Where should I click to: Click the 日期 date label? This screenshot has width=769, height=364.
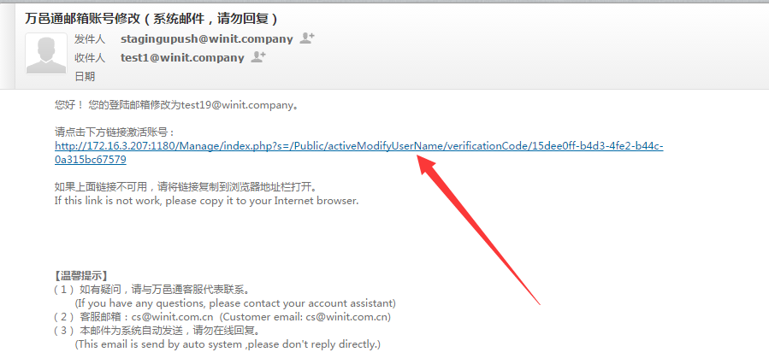click(x=85, y=76)
